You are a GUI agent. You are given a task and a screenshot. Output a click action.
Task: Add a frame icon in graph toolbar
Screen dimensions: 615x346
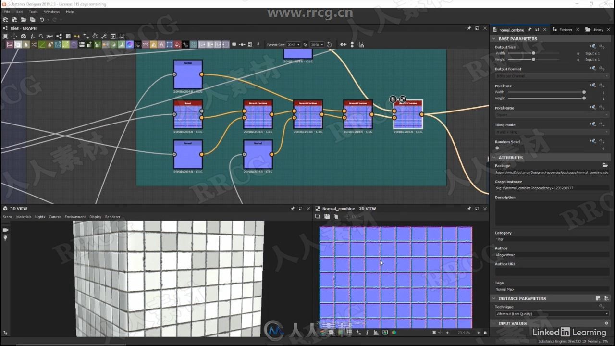coord(250,44)
